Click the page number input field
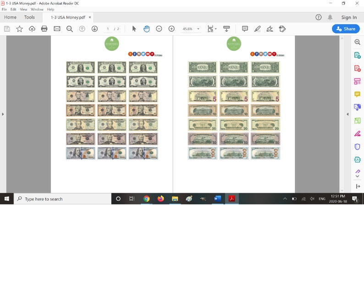The image size is (364, 281). coord(108,29)
